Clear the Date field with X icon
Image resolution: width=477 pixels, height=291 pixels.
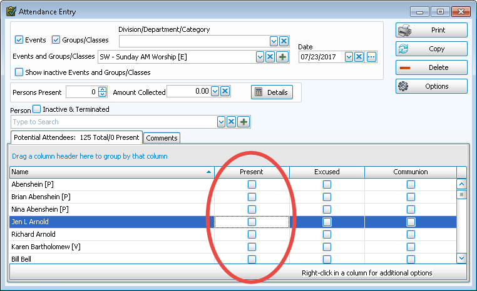[x=359, y=57]
